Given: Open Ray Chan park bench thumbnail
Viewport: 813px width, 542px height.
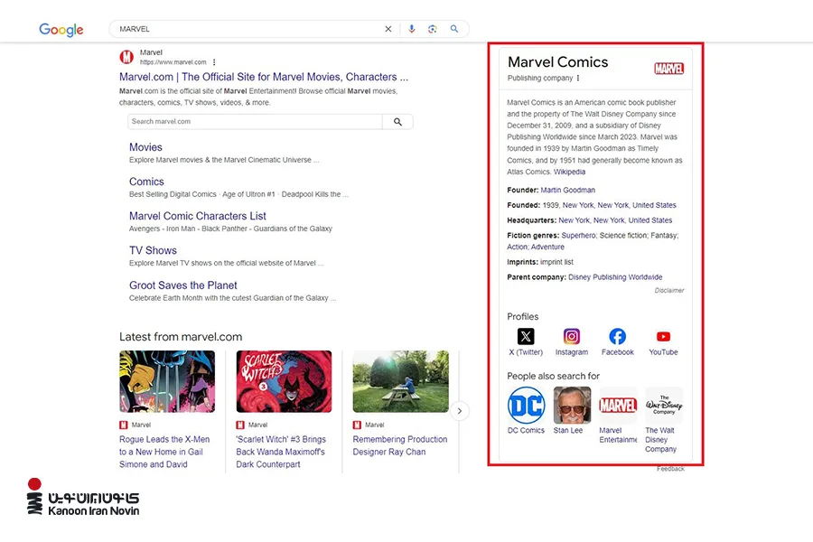Looking at the screenshot, I should (x=401, y=381).
